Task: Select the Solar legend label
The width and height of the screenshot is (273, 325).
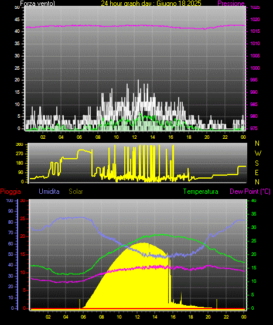Action: pyautogui.click(x=76, y=191)
